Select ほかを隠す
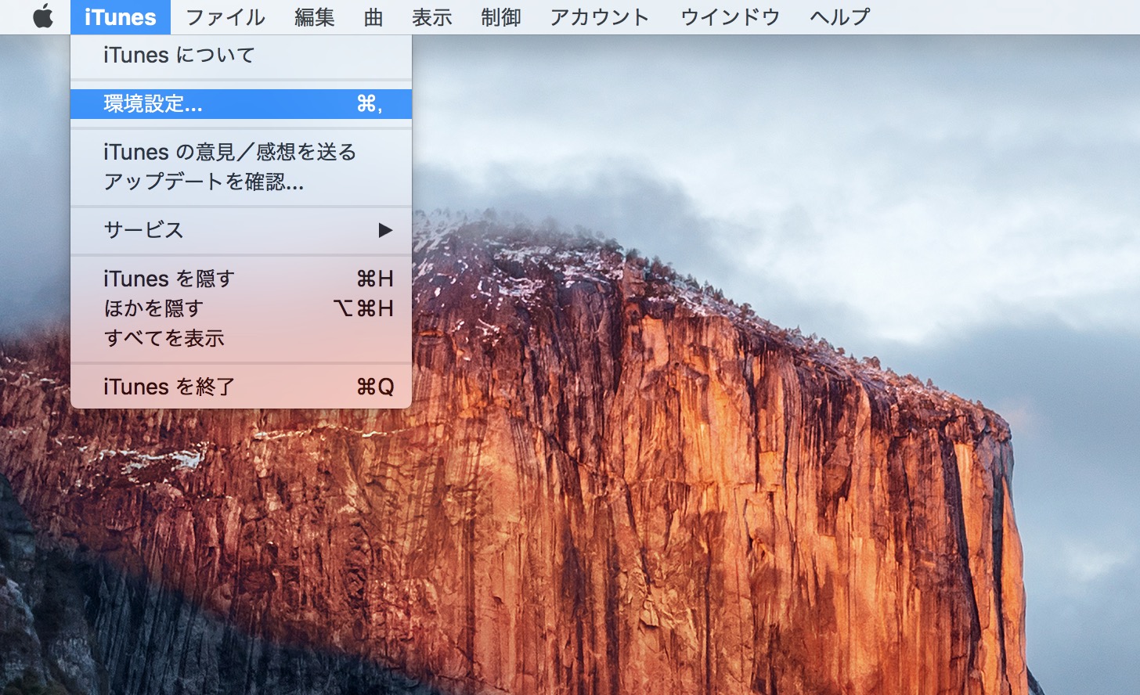Screen dimensions: 1140x695 point(241,308)
